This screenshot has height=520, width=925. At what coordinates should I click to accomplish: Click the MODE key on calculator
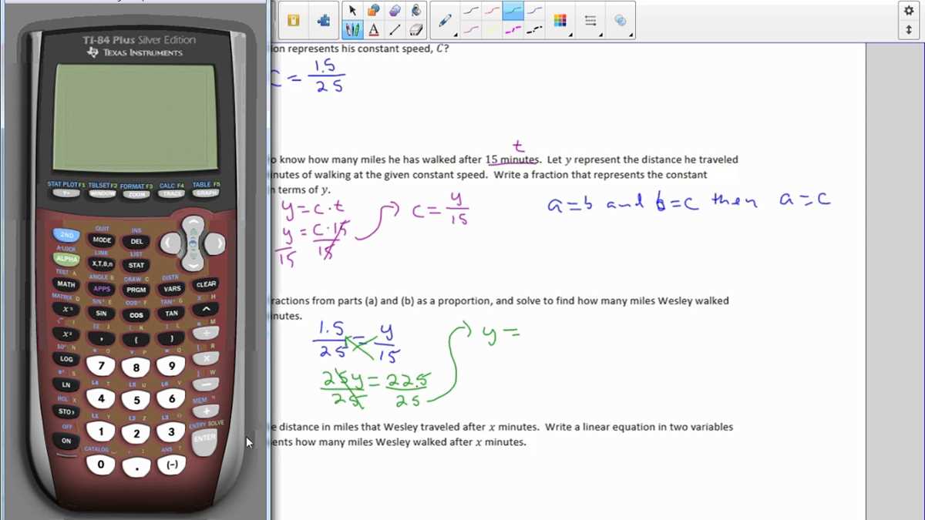pos(102,240)
